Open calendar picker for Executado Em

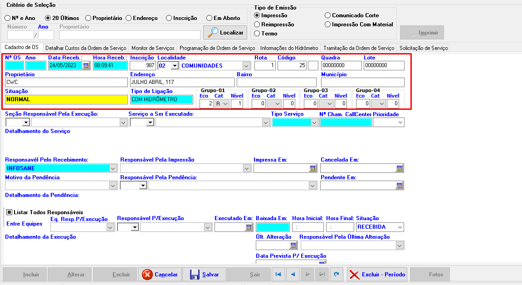tap(249, 227)
